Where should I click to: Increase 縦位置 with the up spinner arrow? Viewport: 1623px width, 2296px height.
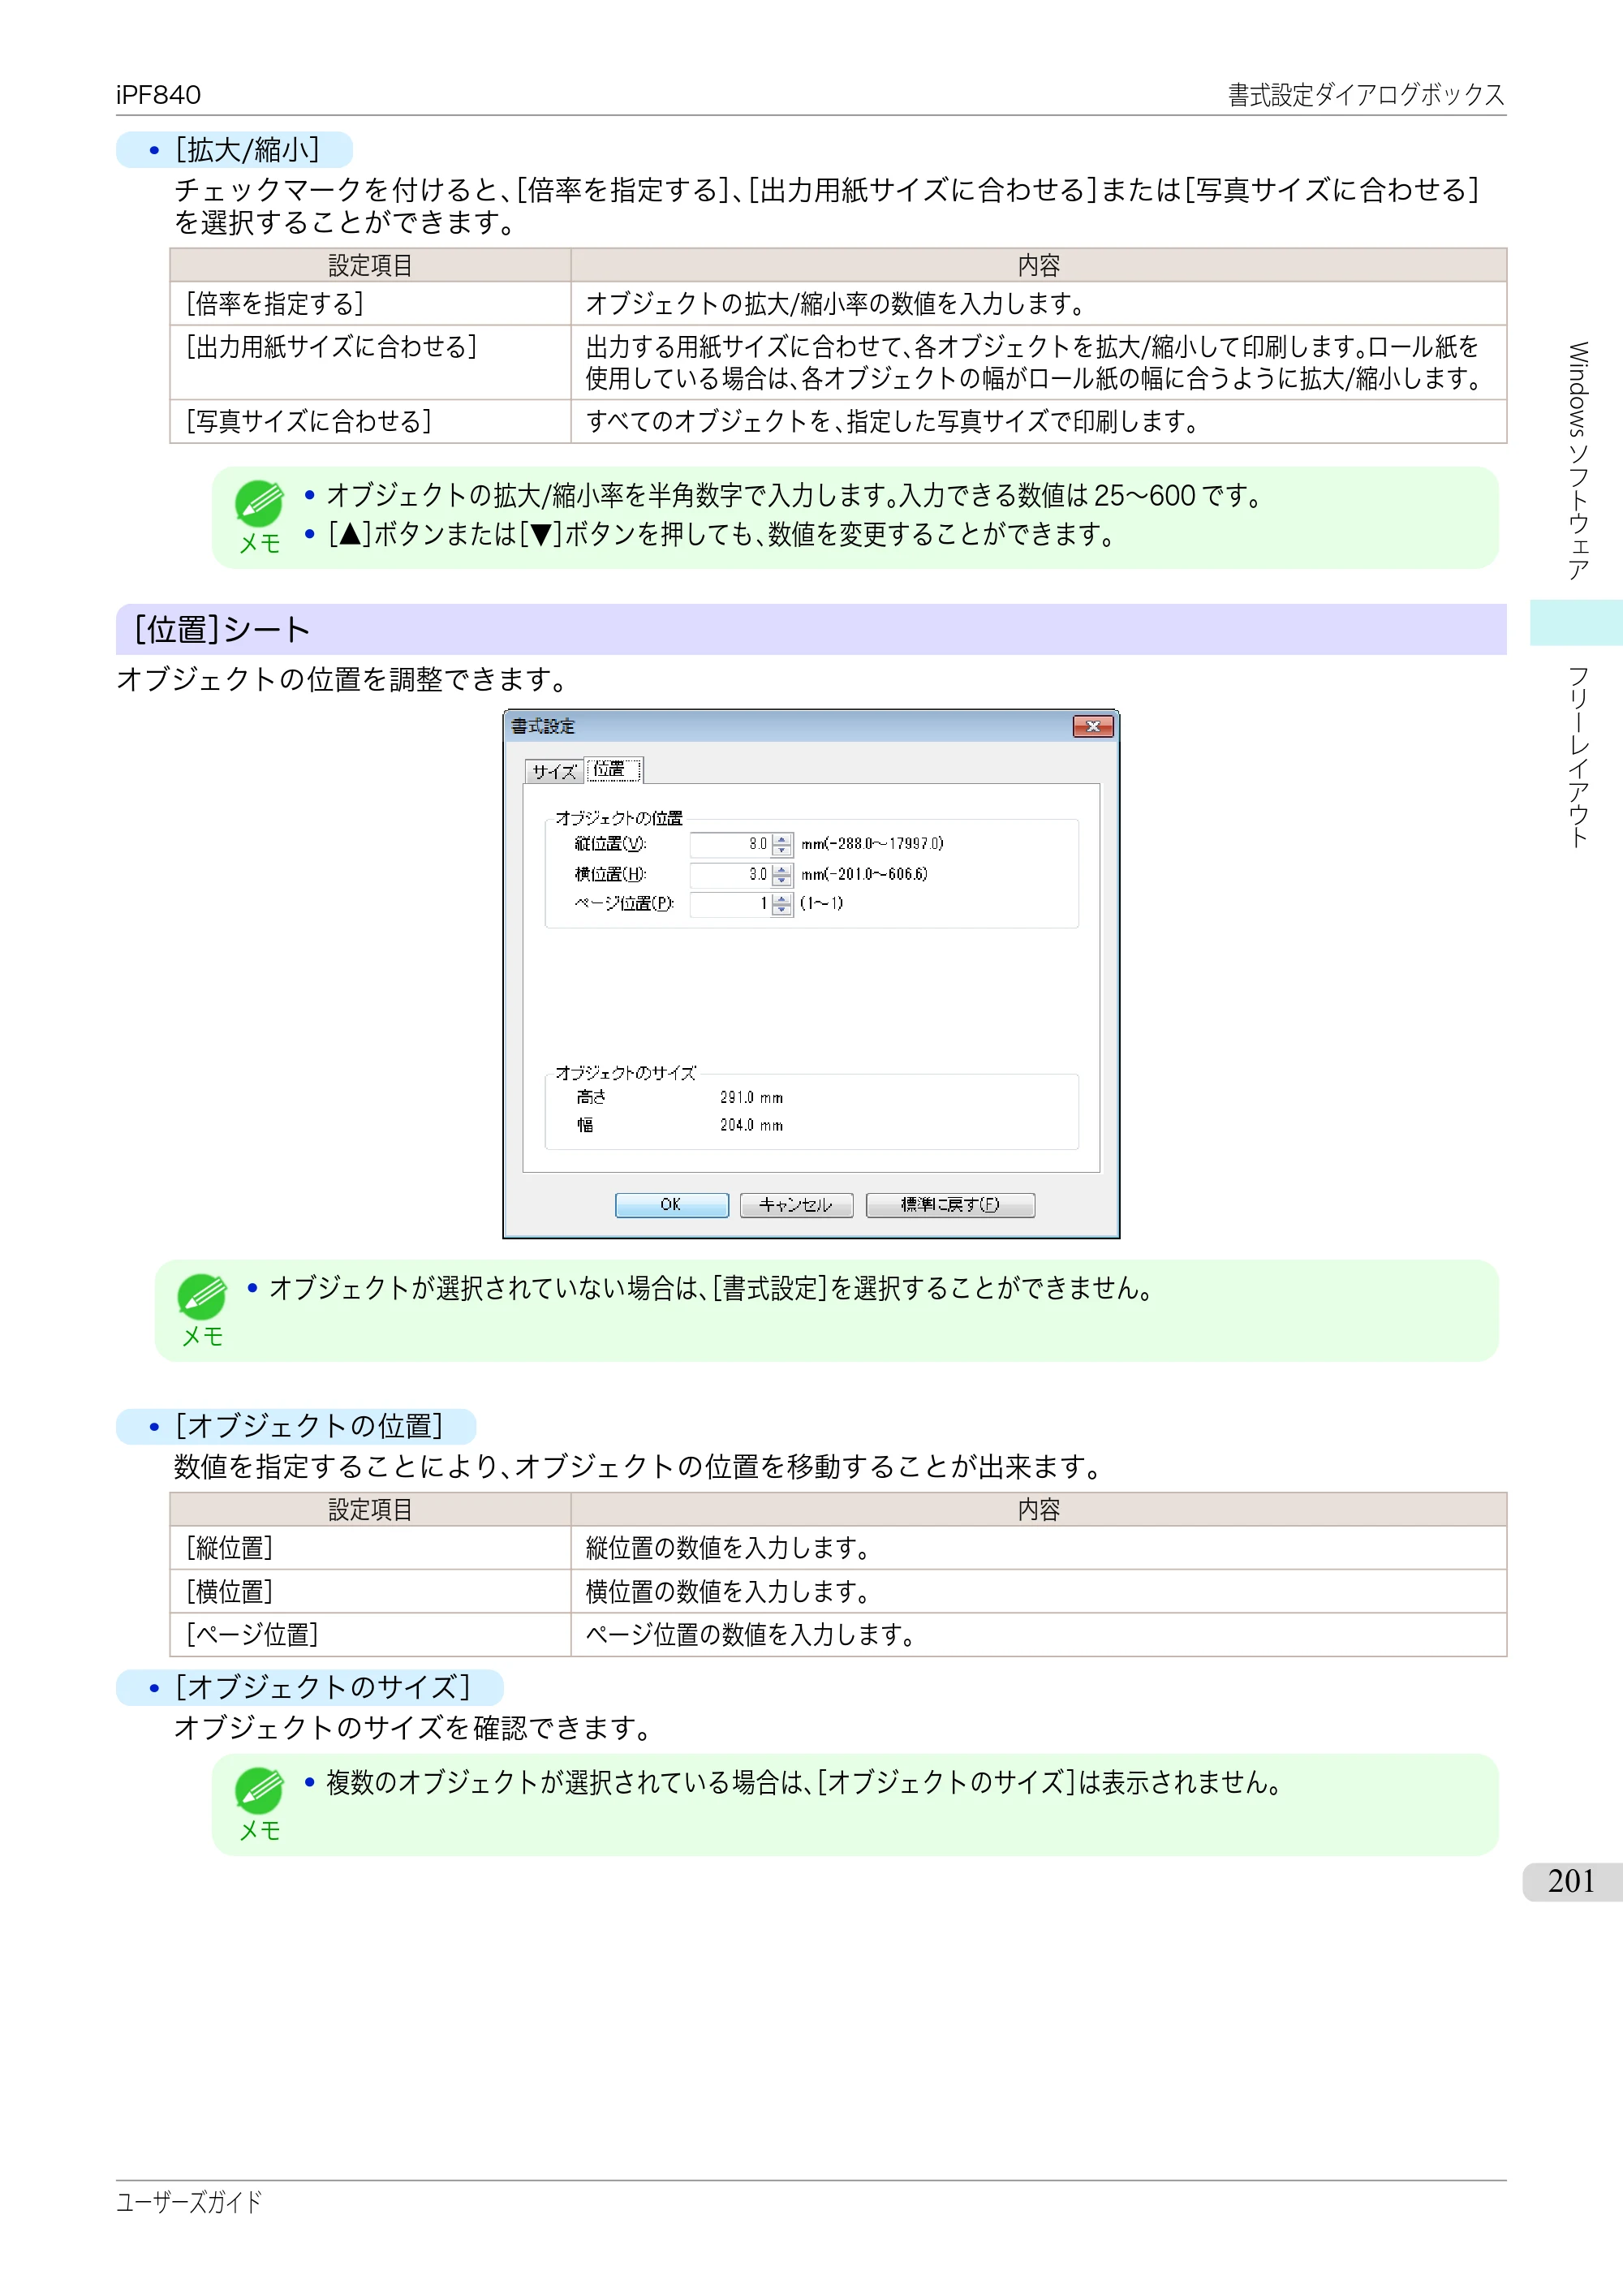[782, 839]
